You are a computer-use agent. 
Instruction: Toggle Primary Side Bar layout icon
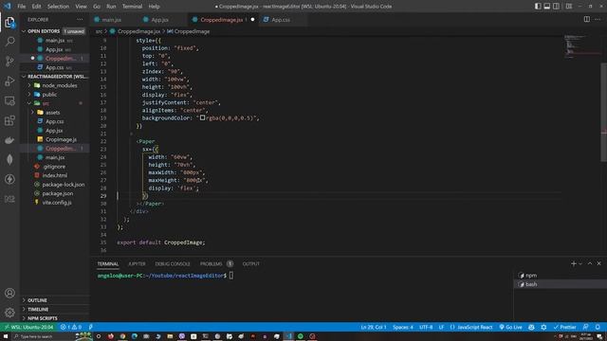click(x=538, y=7)
